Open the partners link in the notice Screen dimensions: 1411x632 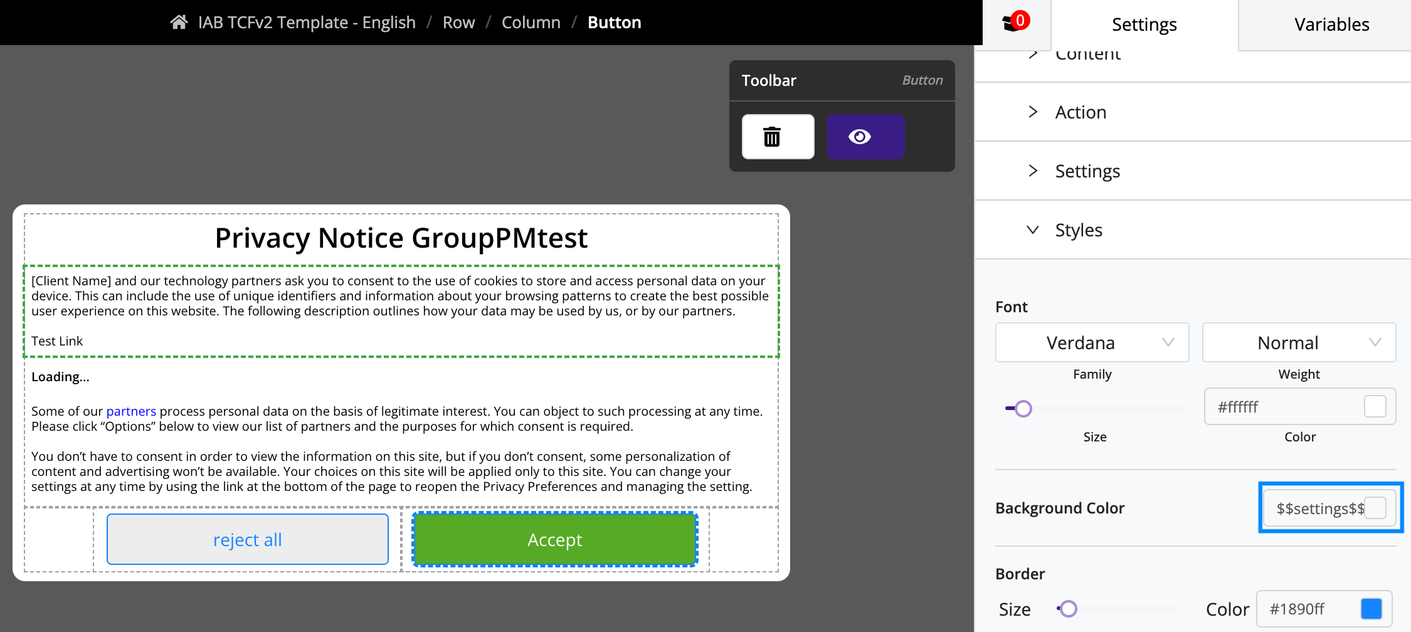pos(131,411)
